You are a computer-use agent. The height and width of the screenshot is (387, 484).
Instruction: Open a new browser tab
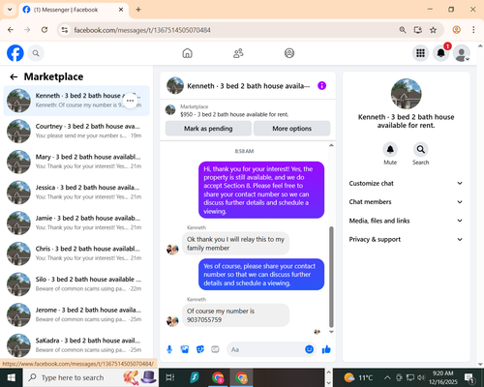pos(138,10)
